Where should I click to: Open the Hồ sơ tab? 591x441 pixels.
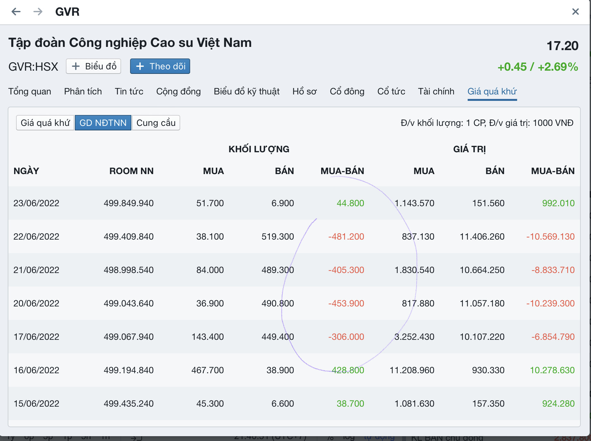304,92
